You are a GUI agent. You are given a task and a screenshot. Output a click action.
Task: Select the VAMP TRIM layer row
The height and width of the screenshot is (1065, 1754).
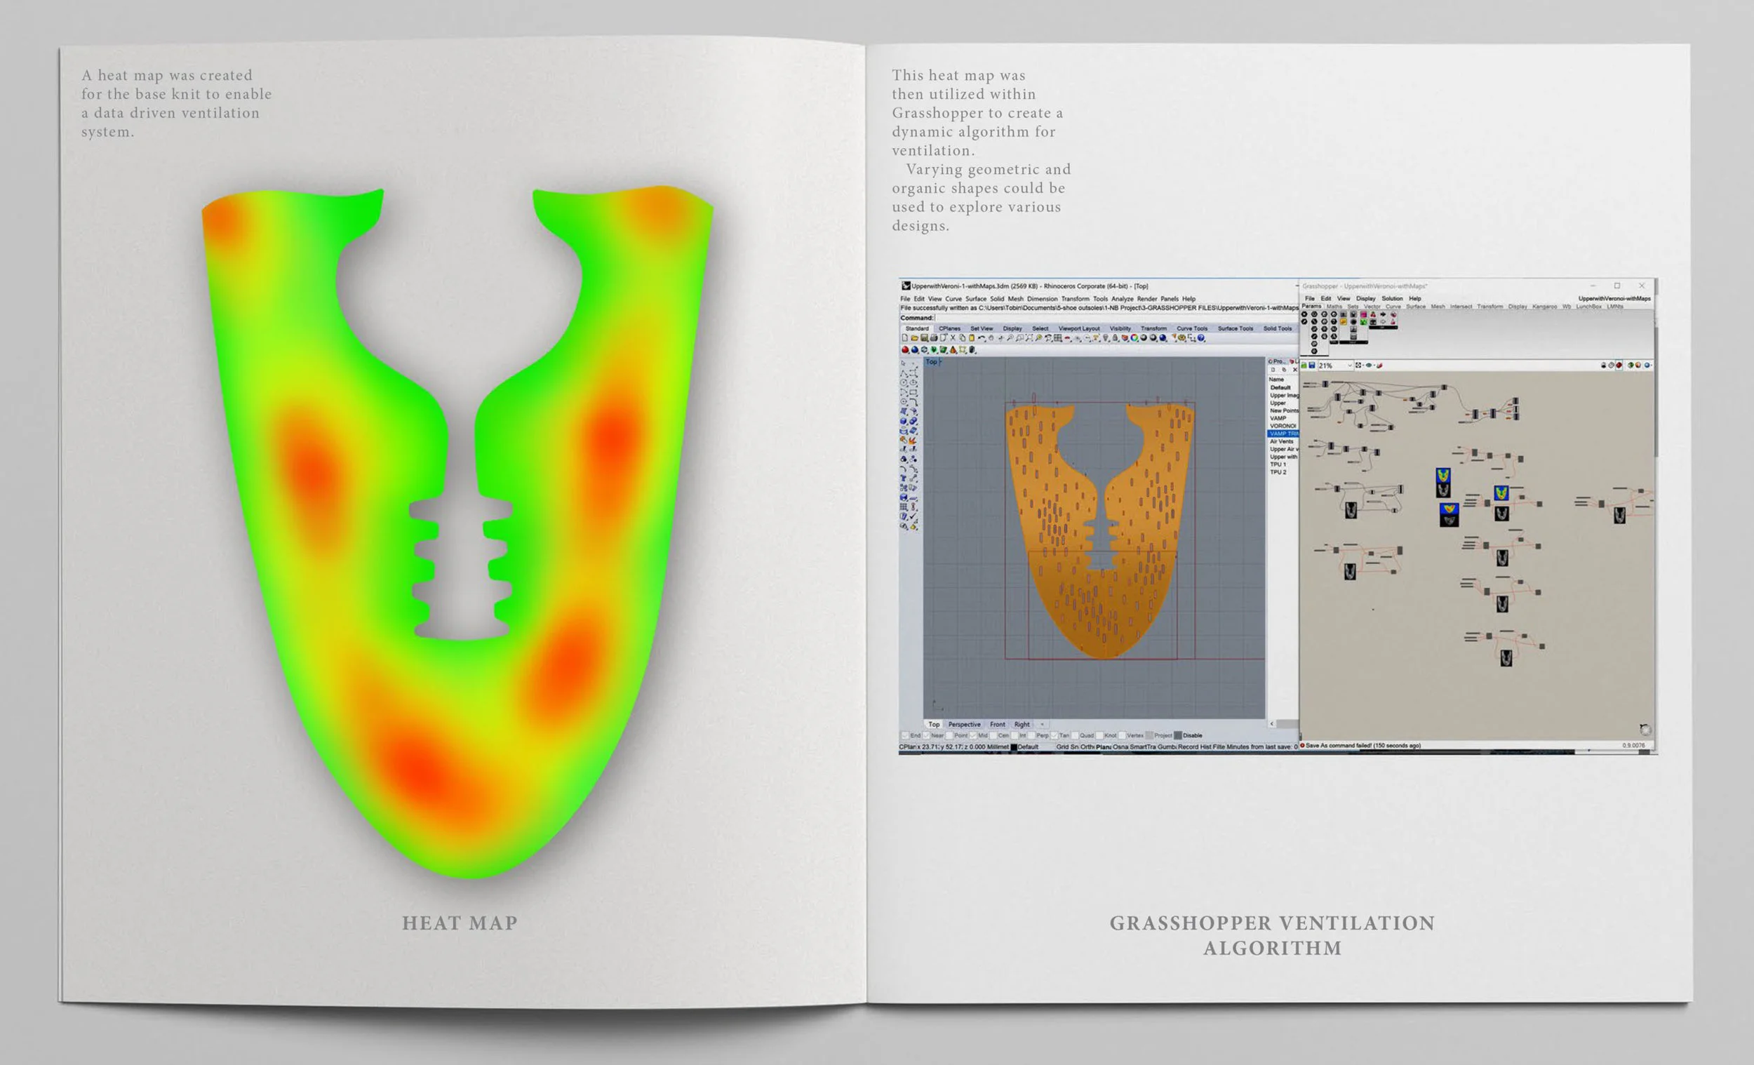click(1283, 434)
